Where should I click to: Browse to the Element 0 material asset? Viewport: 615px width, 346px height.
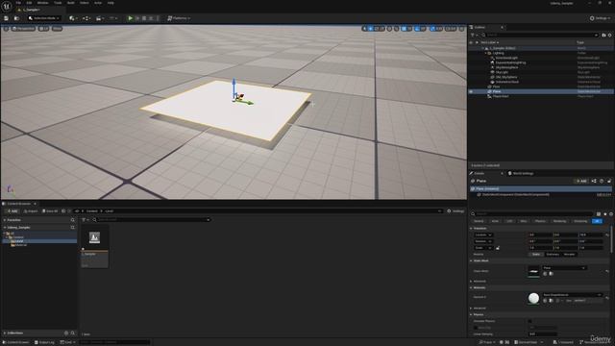coord(551,301)
